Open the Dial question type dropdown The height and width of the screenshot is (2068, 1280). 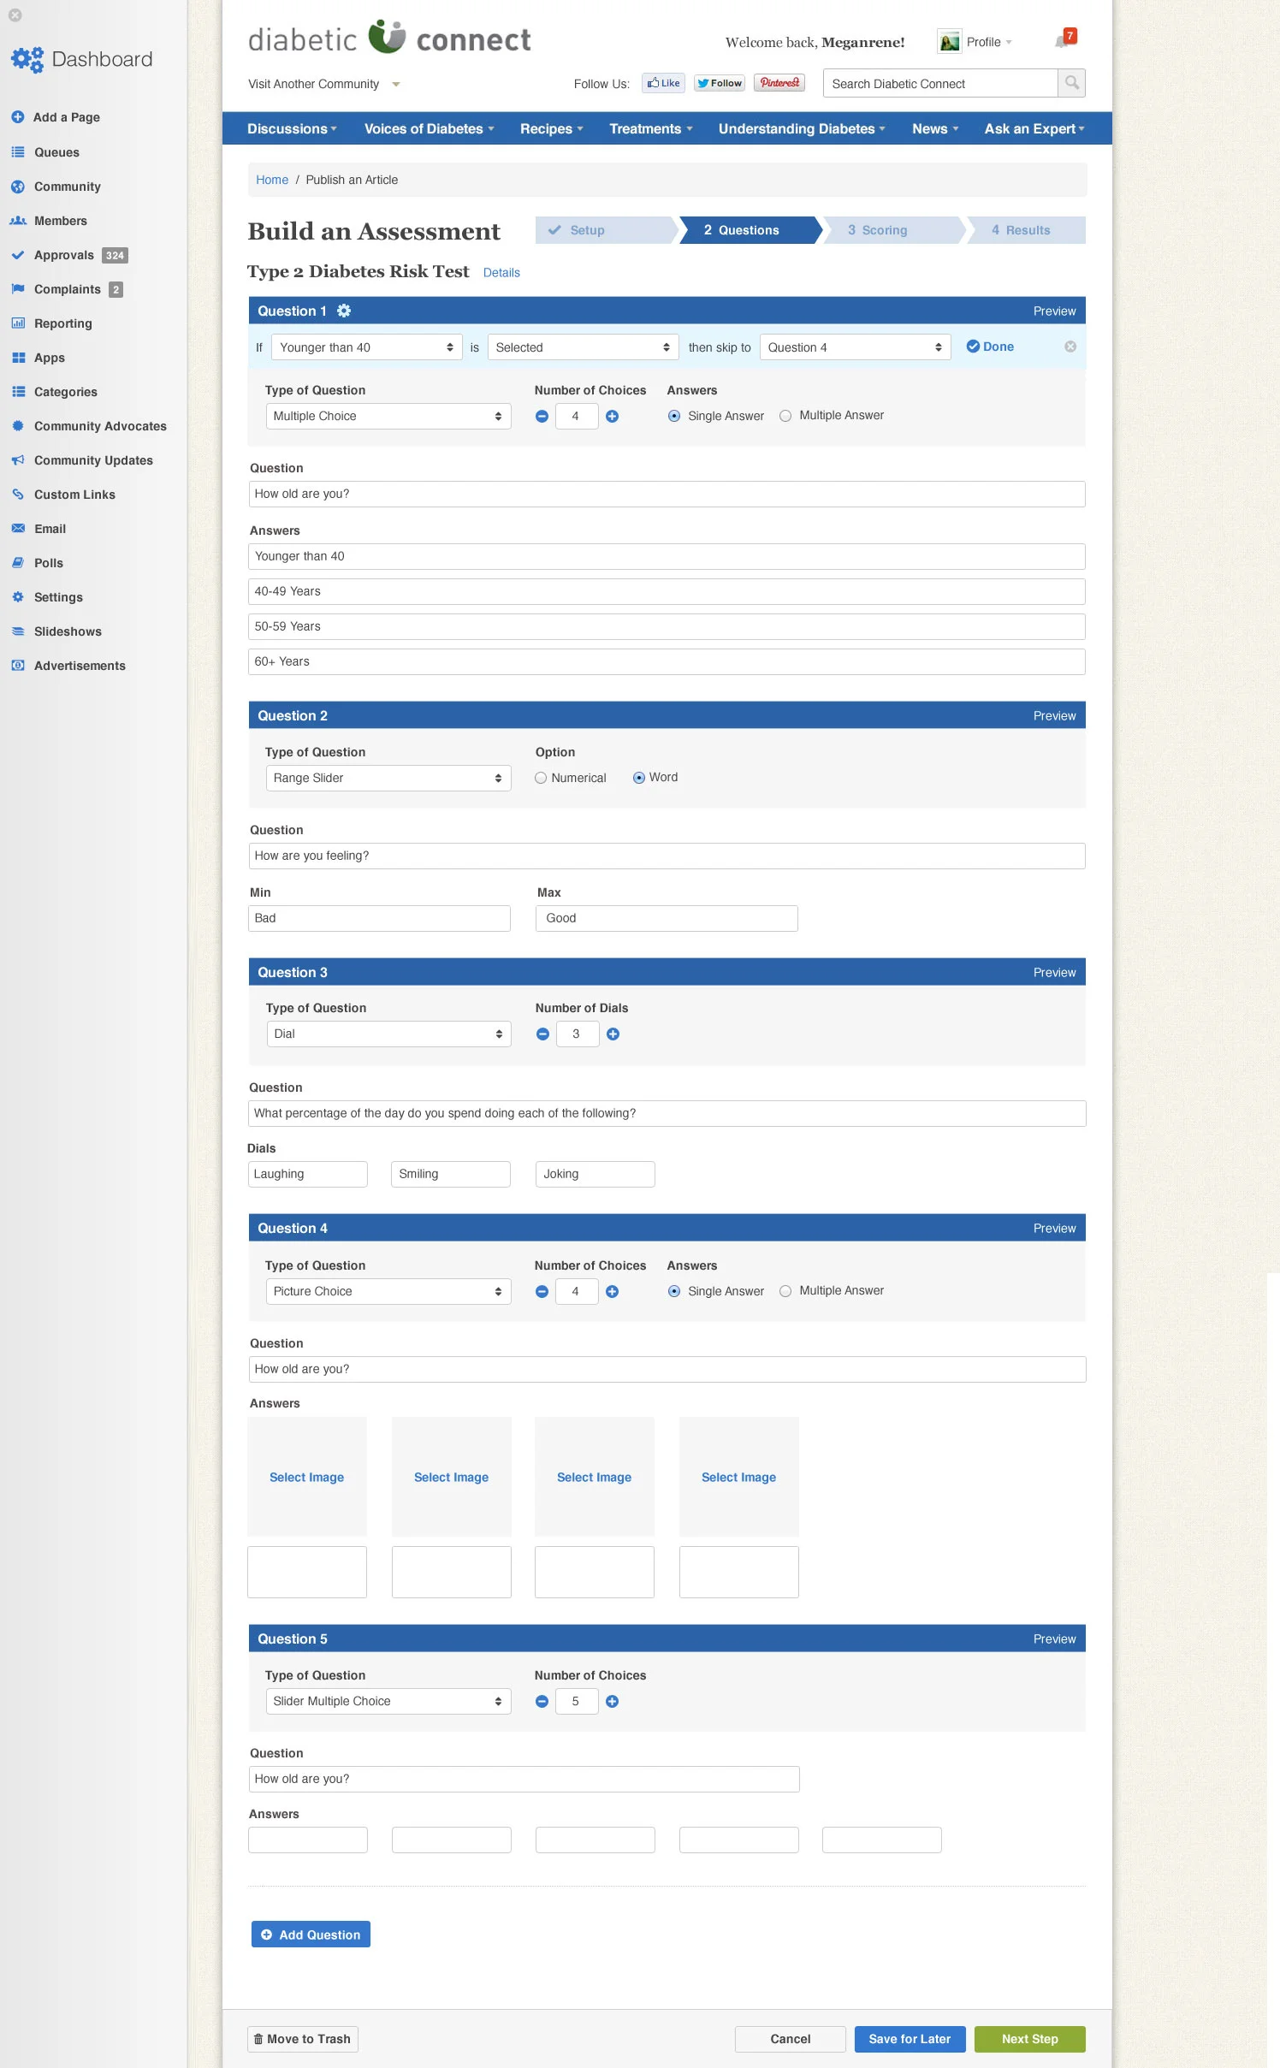click(388, 1034)
